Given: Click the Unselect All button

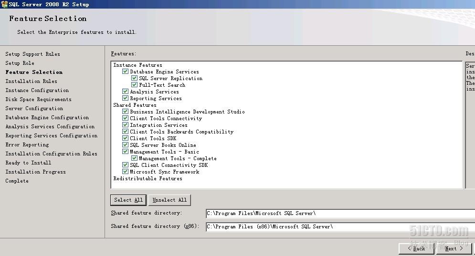Looking at the screenshot, I should (x=169, y=200).
